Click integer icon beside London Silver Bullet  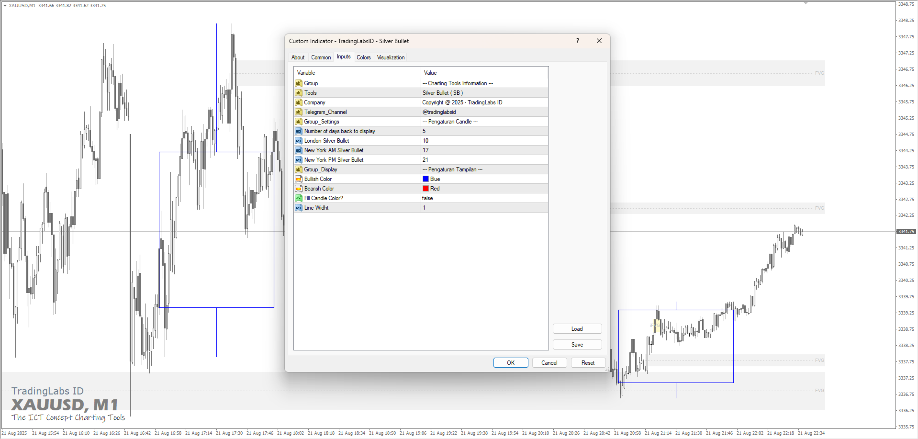[298, 141]
